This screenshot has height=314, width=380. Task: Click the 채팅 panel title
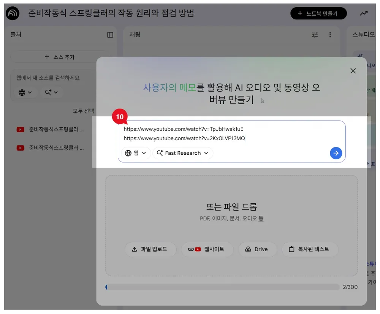(x=135, y=35)
